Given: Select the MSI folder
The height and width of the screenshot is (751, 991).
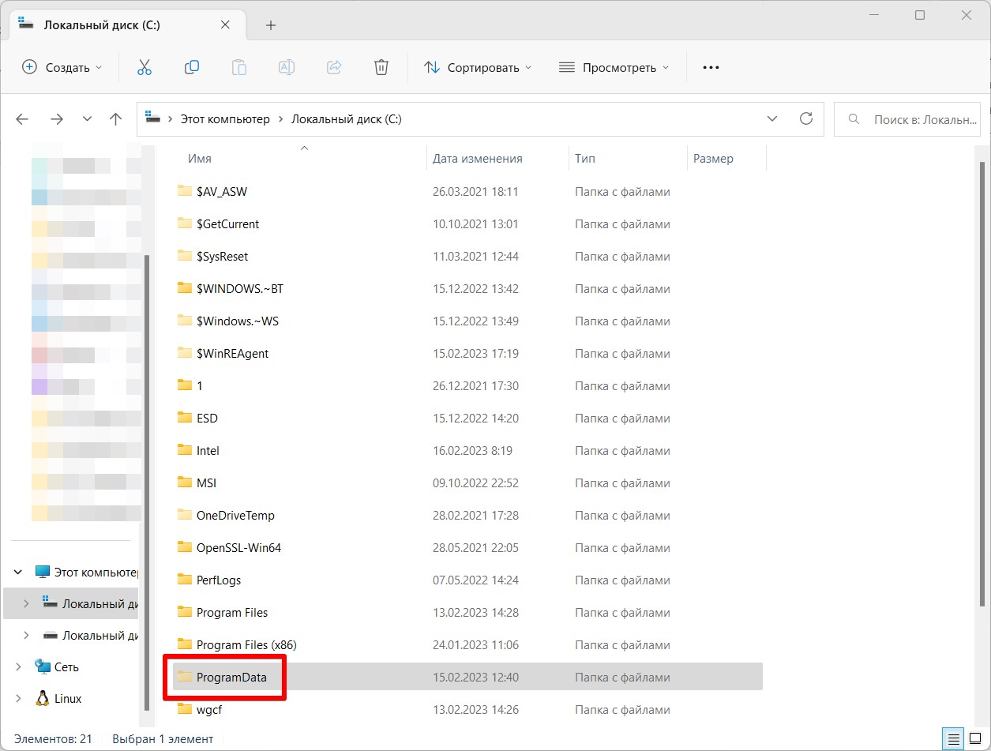Looking at the screenshot, I should click(467, 483).
